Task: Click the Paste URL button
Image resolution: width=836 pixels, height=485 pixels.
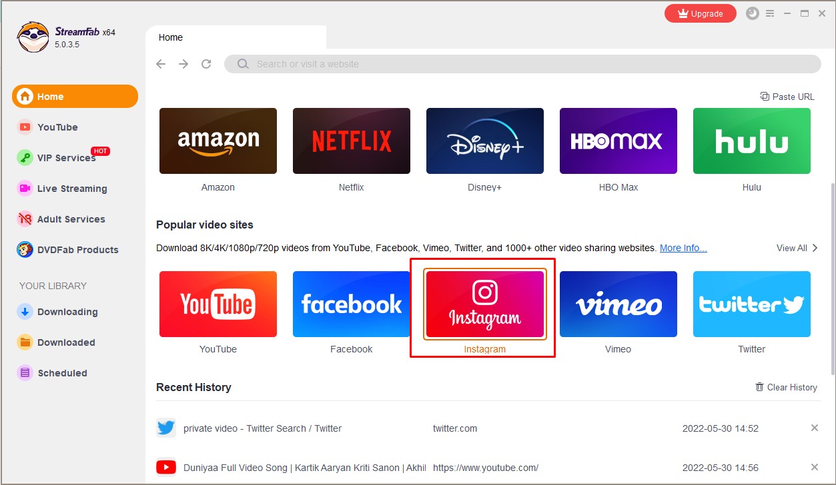Action: point(787,97)
